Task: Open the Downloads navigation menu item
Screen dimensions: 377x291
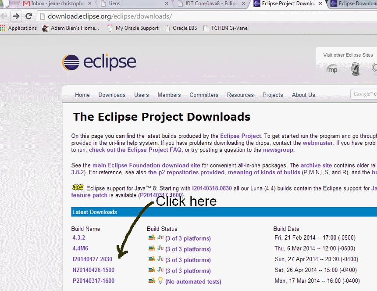Action: pos(112,95)
